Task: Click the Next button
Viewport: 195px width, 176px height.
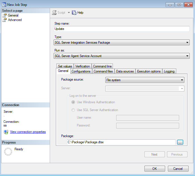Action: 154,154
